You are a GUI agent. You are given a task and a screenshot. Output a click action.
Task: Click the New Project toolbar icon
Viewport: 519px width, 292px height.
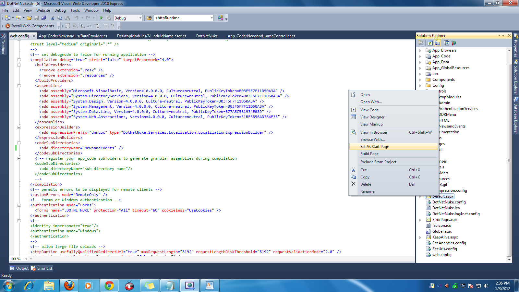pos(7,18)
